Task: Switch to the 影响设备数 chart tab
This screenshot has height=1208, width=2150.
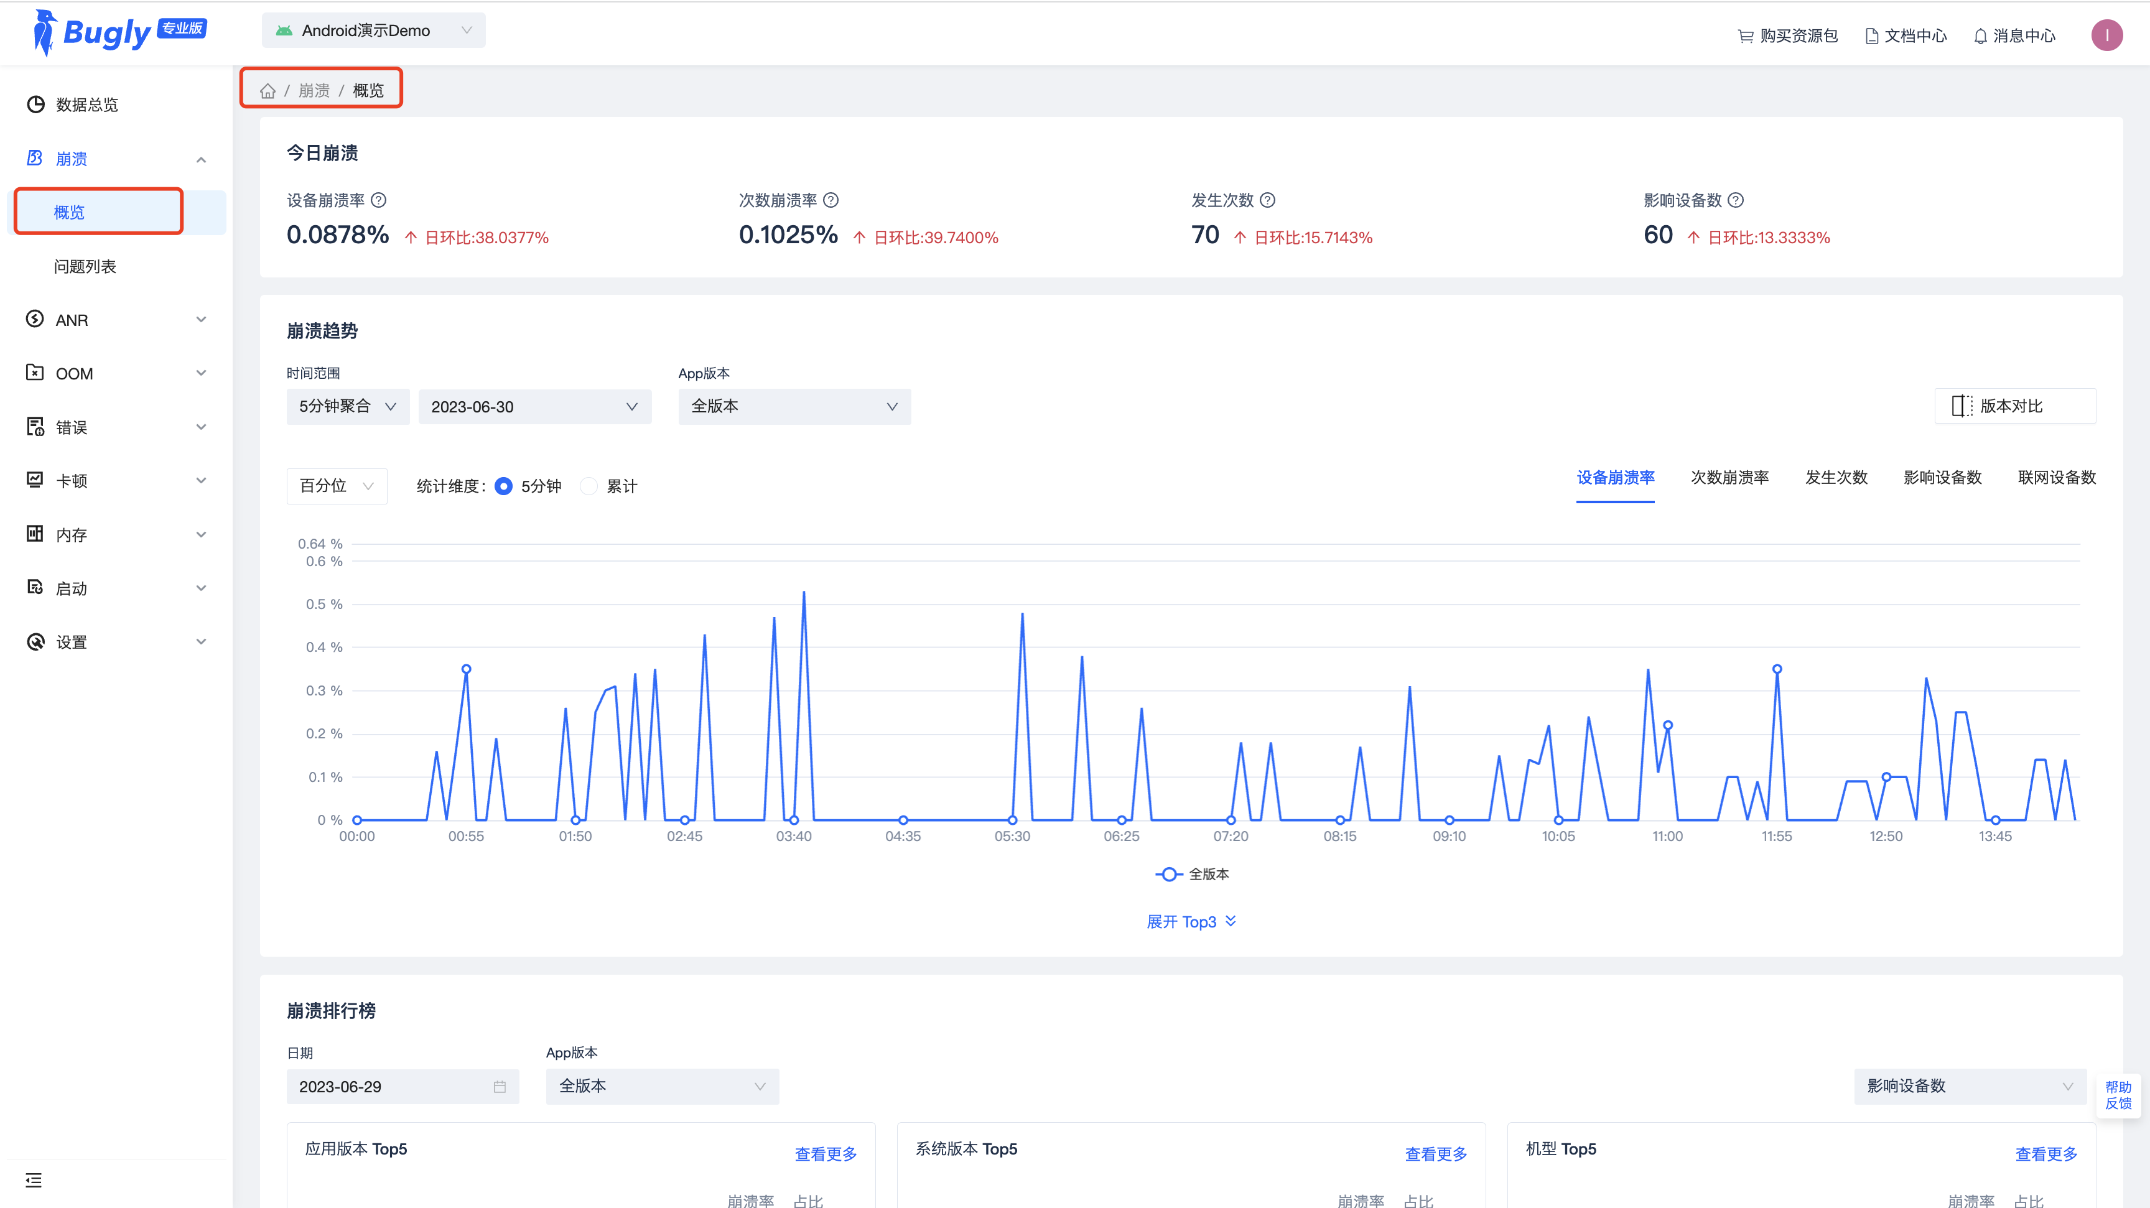Action: click(1942, 478)
